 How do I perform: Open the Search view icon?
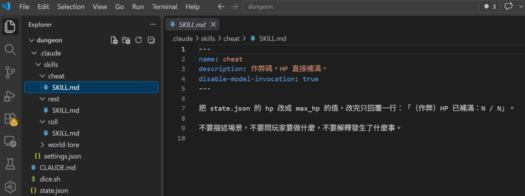[x=10, y=50]
